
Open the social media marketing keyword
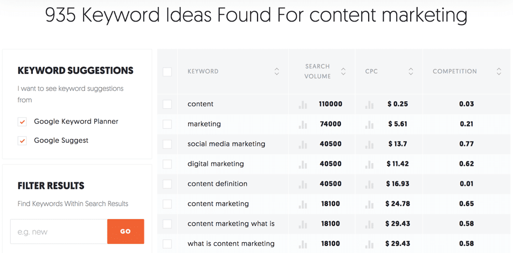pyautogui.click(x=226, y=144)
